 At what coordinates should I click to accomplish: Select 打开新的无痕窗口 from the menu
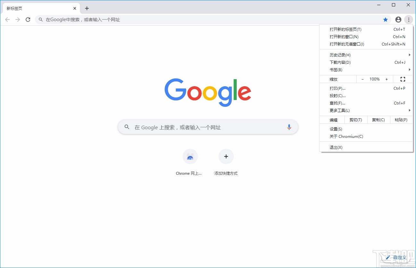tap(347, 44)
